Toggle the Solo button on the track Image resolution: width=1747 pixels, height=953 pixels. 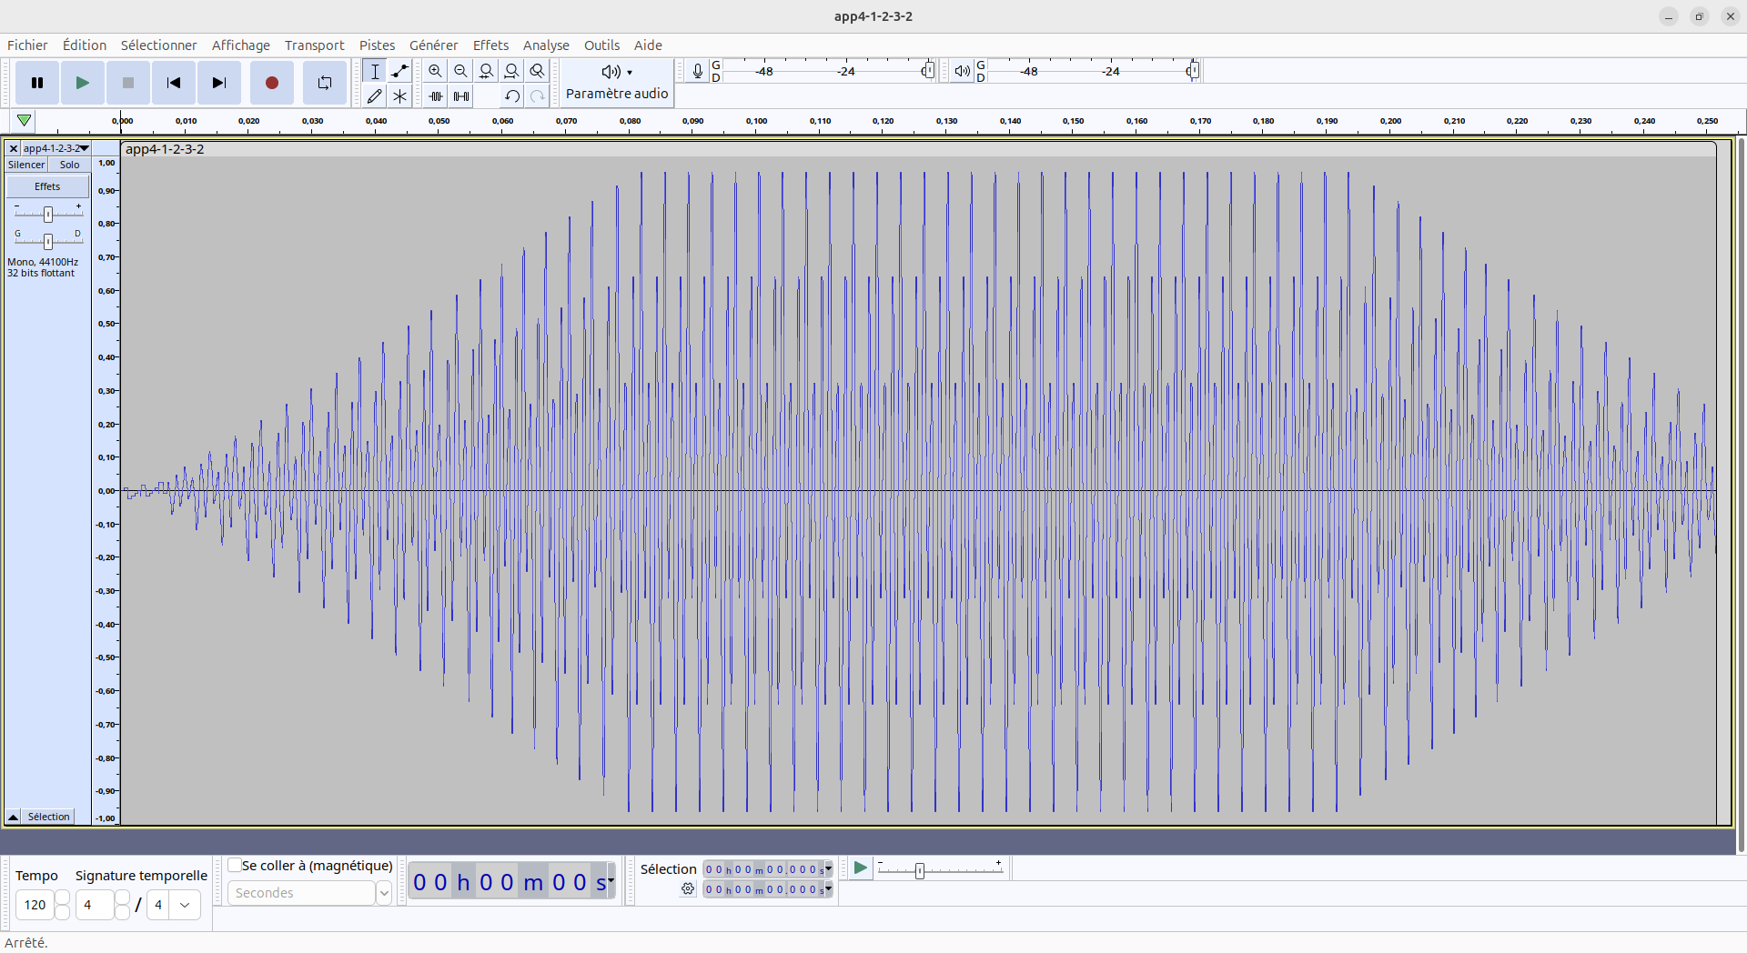click(69, 165)
